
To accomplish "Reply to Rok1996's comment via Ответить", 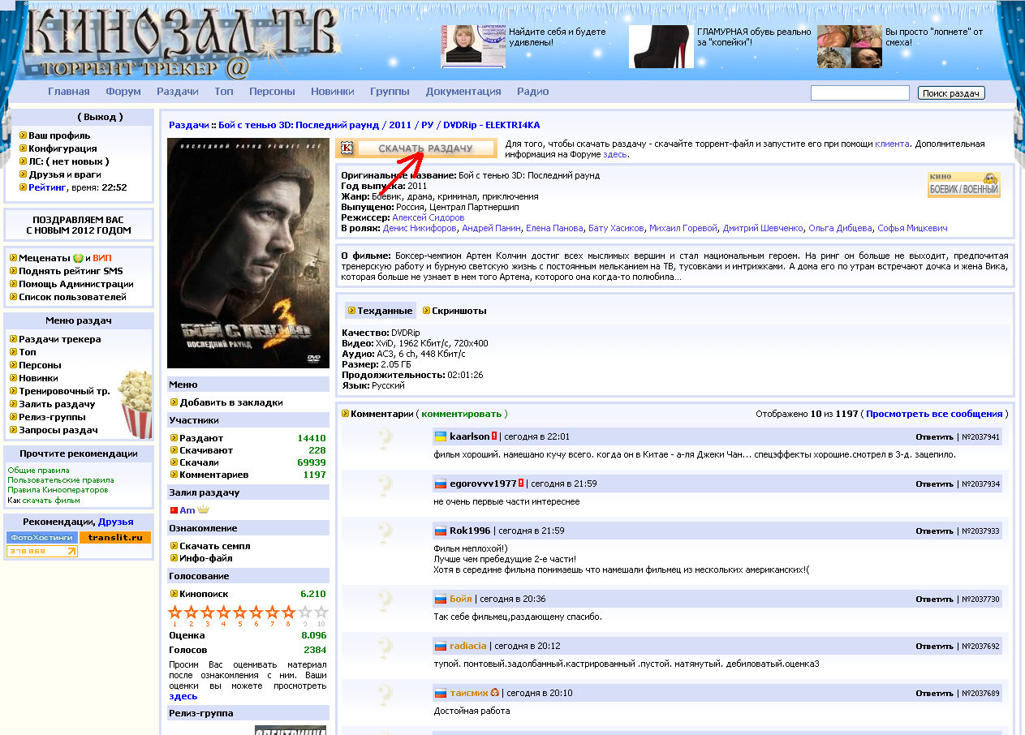I will [934, 531].
